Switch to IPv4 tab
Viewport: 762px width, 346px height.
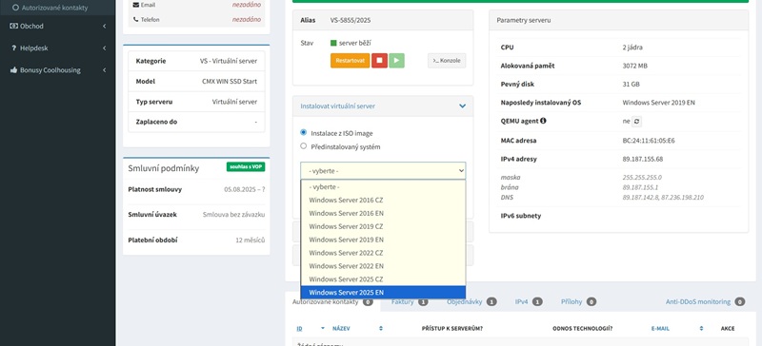[x=529, y=302]
